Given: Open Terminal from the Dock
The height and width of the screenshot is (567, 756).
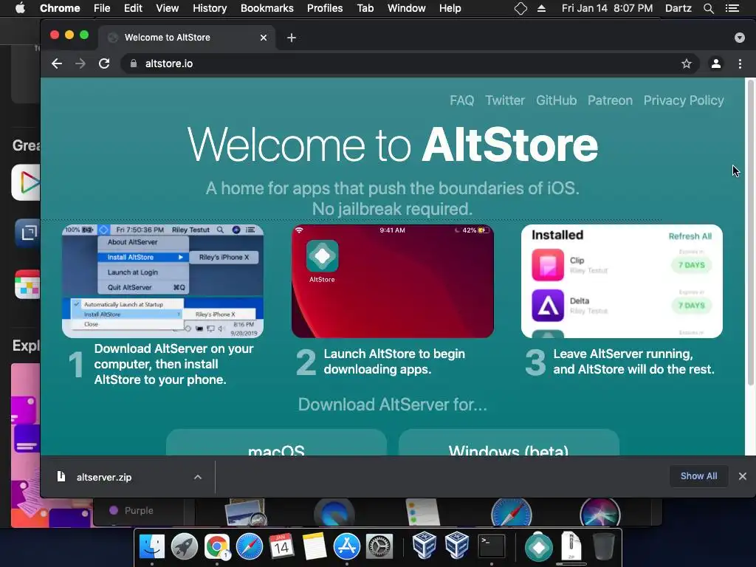Looking at the screenshot, I should click(x=492, y=547).
